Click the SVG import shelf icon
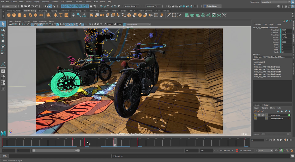Screen dimensions: 295x162 tap(66, 15)
